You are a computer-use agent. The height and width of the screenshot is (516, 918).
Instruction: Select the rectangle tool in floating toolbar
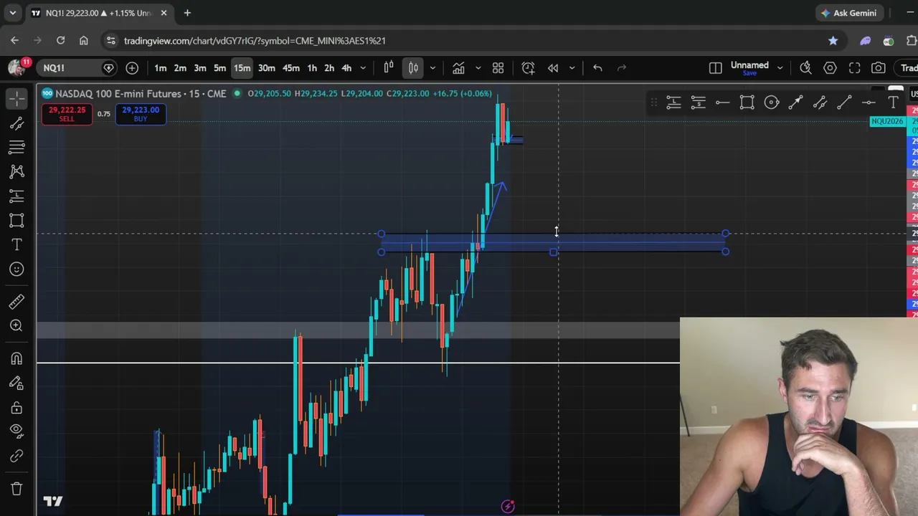[x=747, y=102]
